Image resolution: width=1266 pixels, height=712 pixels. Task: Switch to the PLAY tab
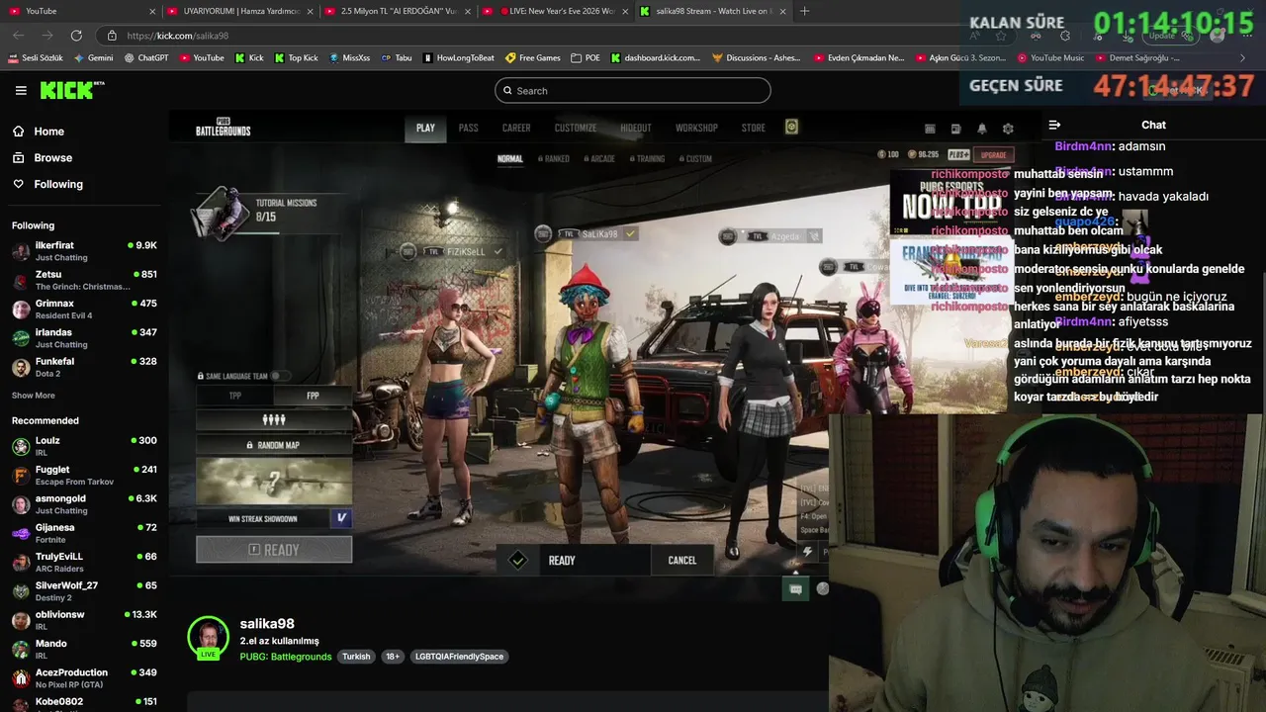[x=425, y=128]
